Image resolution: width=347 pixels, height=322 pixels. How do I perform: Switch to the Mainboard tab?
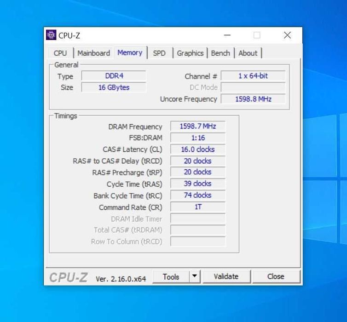pyautogui.click(x=93, y=53)
